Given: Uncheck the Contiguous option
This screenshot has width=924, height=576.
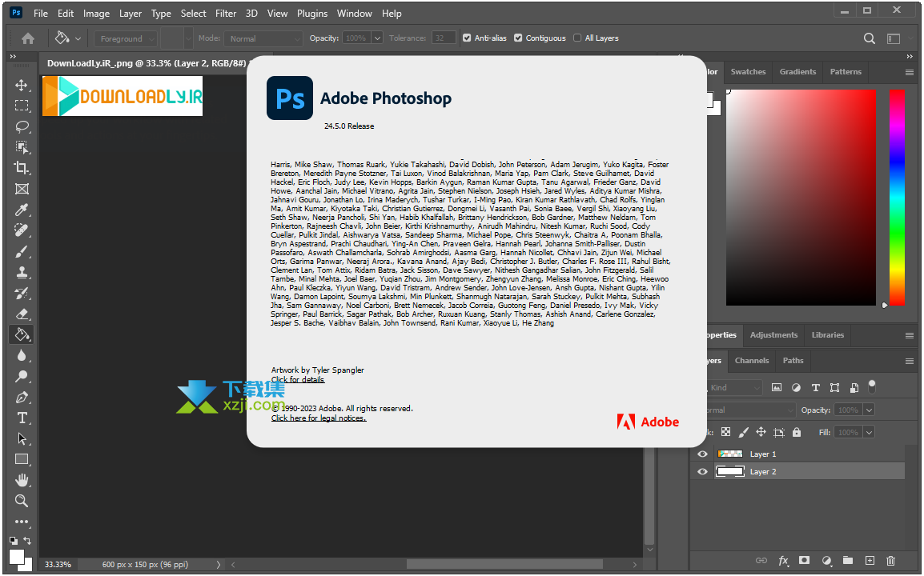Looking at the screenshot, I should coord(518,38).
